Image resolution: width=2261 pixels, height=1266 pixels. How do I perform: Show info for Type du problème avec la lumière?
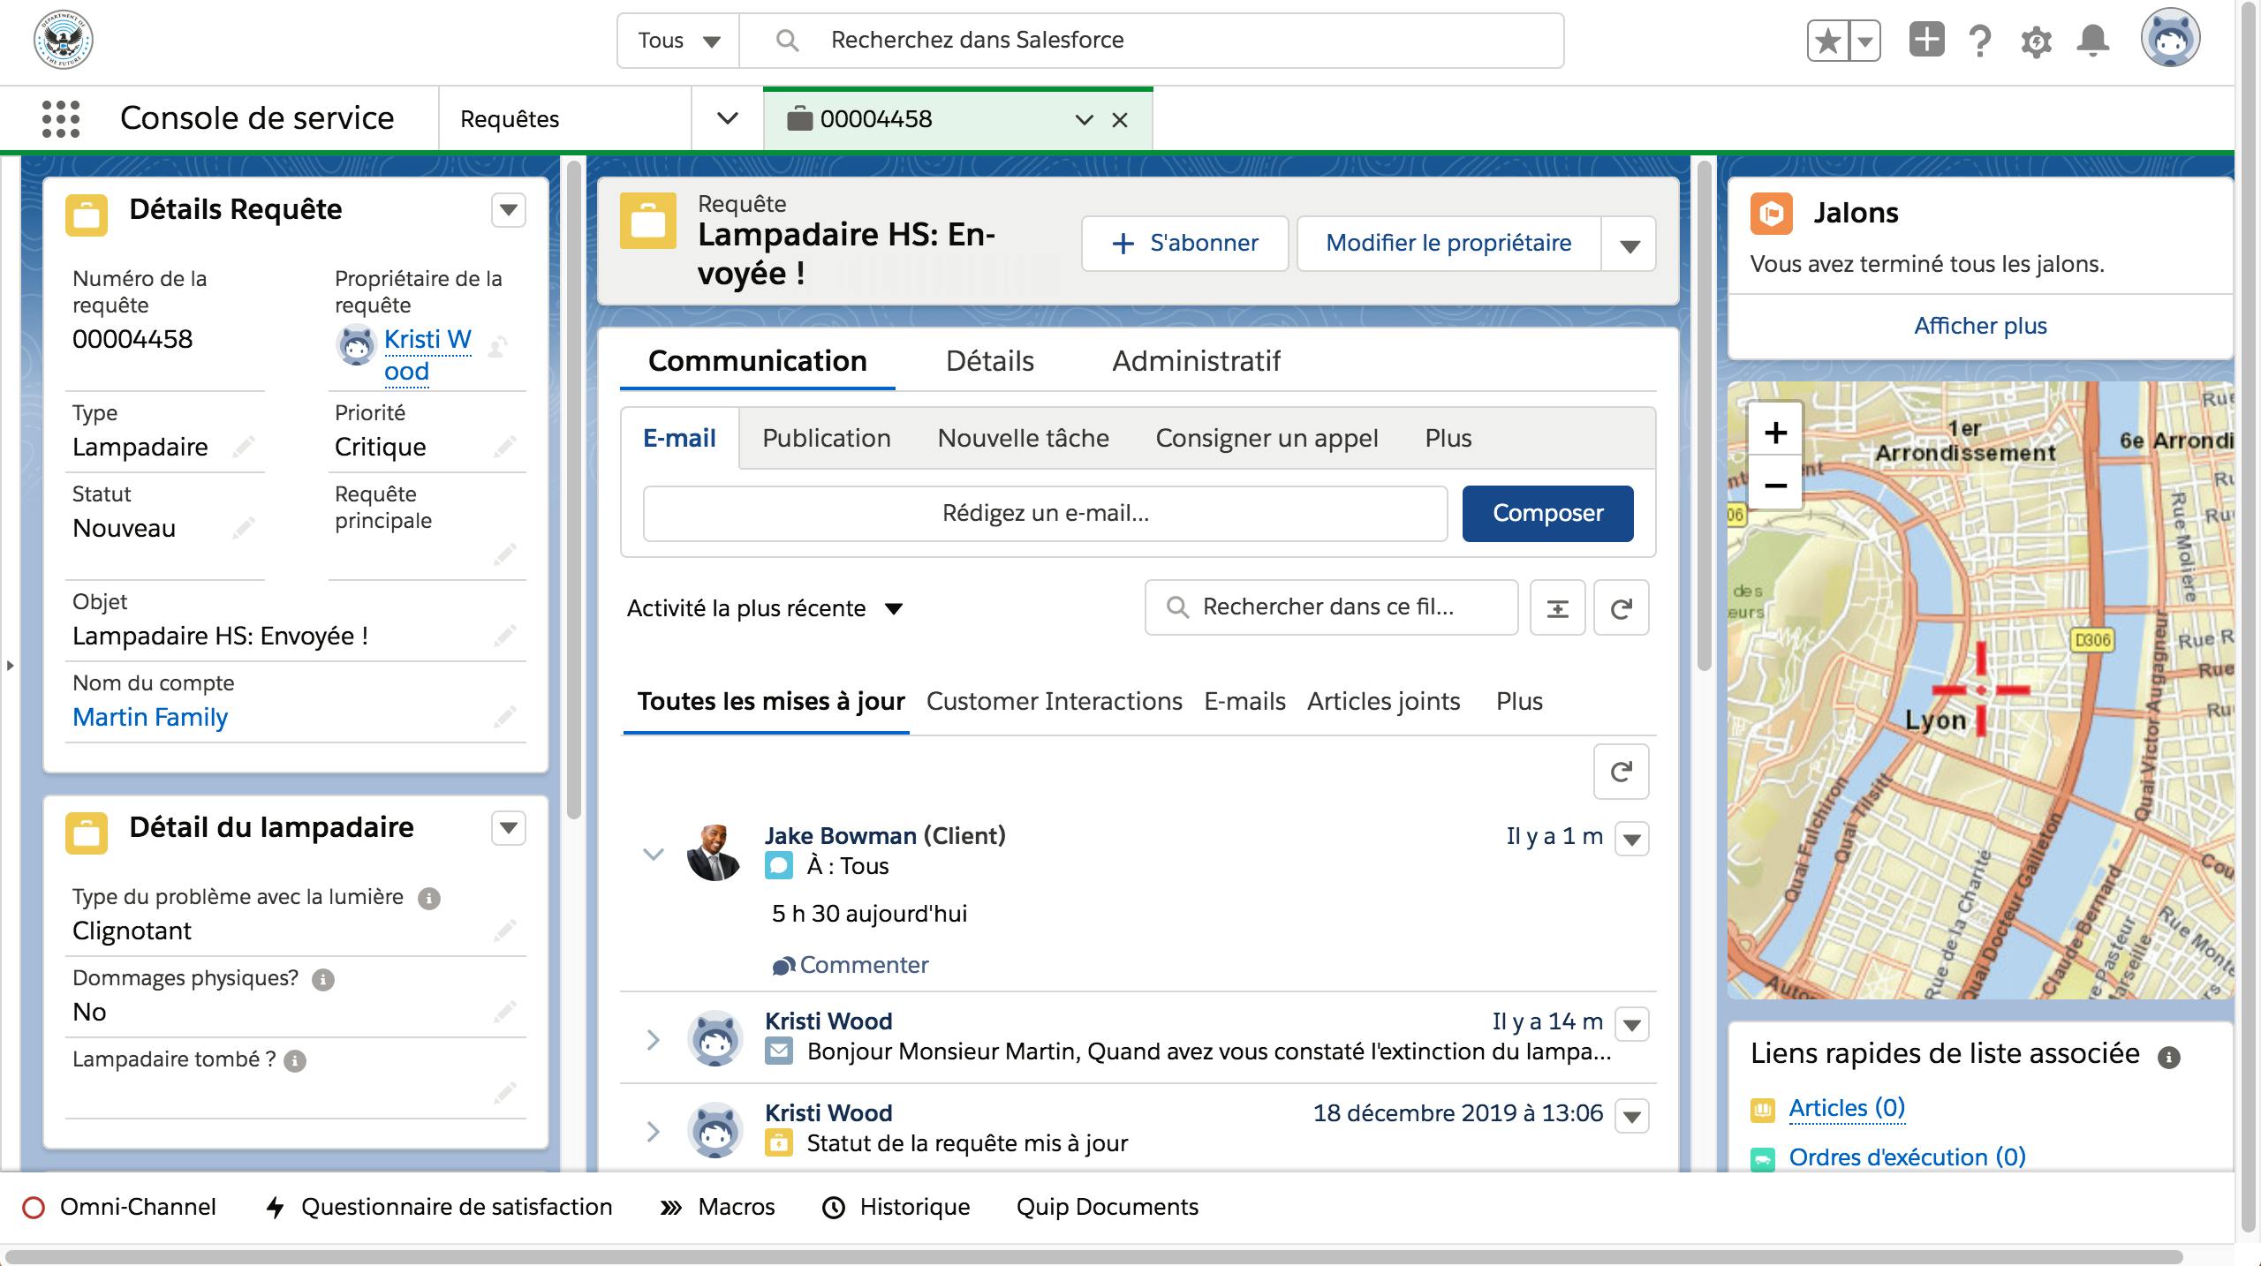tap(428, 899)
